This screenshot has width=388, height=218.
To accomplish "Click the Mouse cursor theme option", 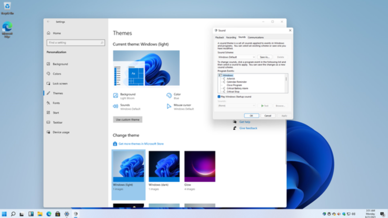I will pos(181,107).
